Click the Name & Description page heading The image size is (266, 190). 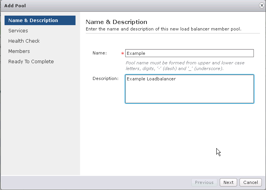coord(116,22)
